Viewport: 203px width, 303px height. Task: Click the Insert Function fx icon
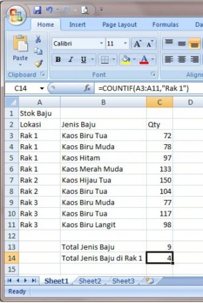(87, 88)
